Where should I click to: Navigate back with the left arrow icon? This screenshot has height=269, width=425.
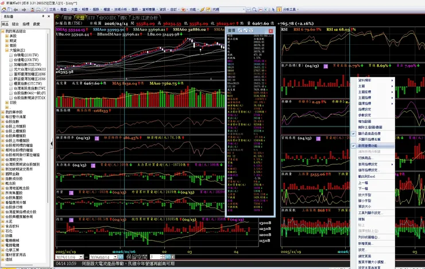[x=16, y=10]
